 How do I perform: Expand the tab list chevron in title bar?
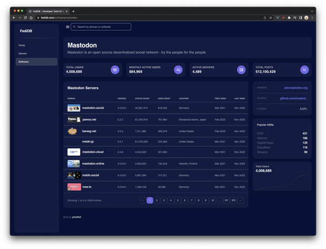click(x=312, y=11)
